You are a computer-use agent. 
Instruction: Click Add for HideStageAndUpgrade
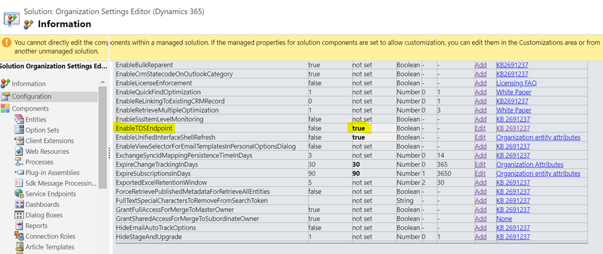coord(481,237)
